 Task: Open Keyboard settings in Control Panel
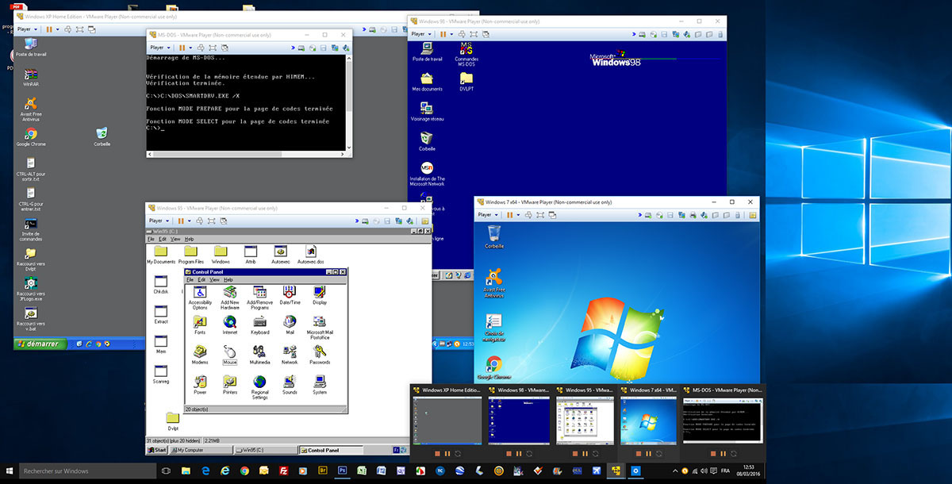(x=259, y=325)
